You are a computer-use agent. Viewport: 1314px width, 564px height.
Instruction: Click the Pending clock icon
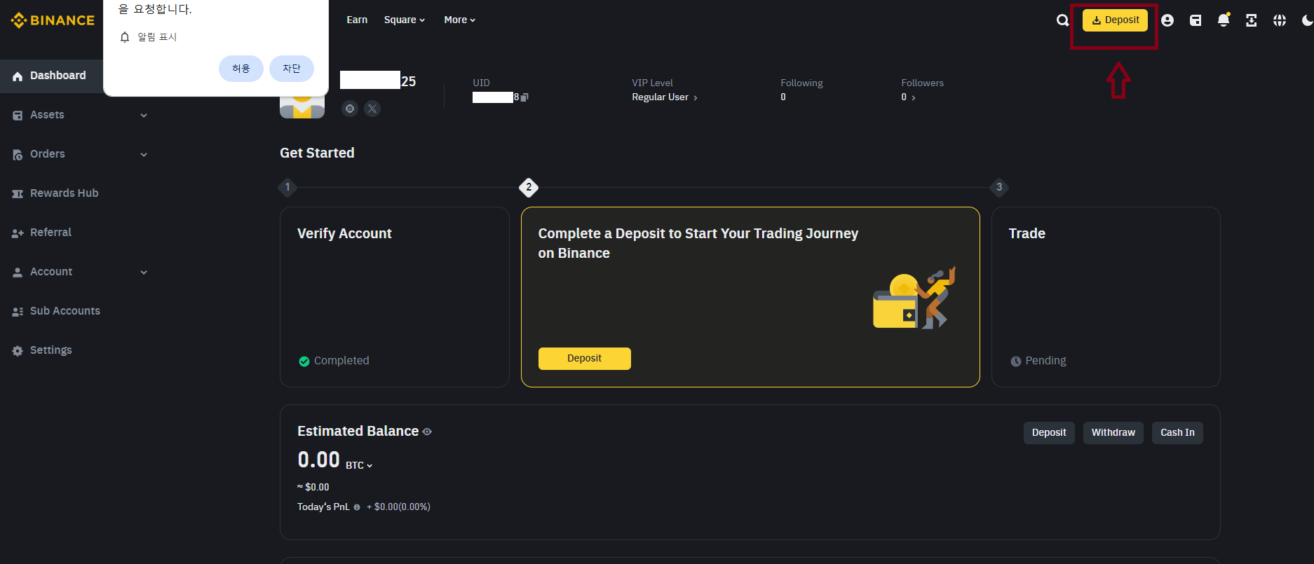(x=1016, y=362)
